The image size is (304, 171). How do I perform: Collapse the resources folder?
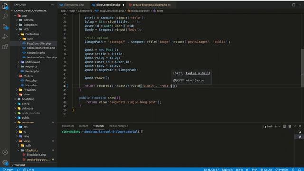pos(28,123)
